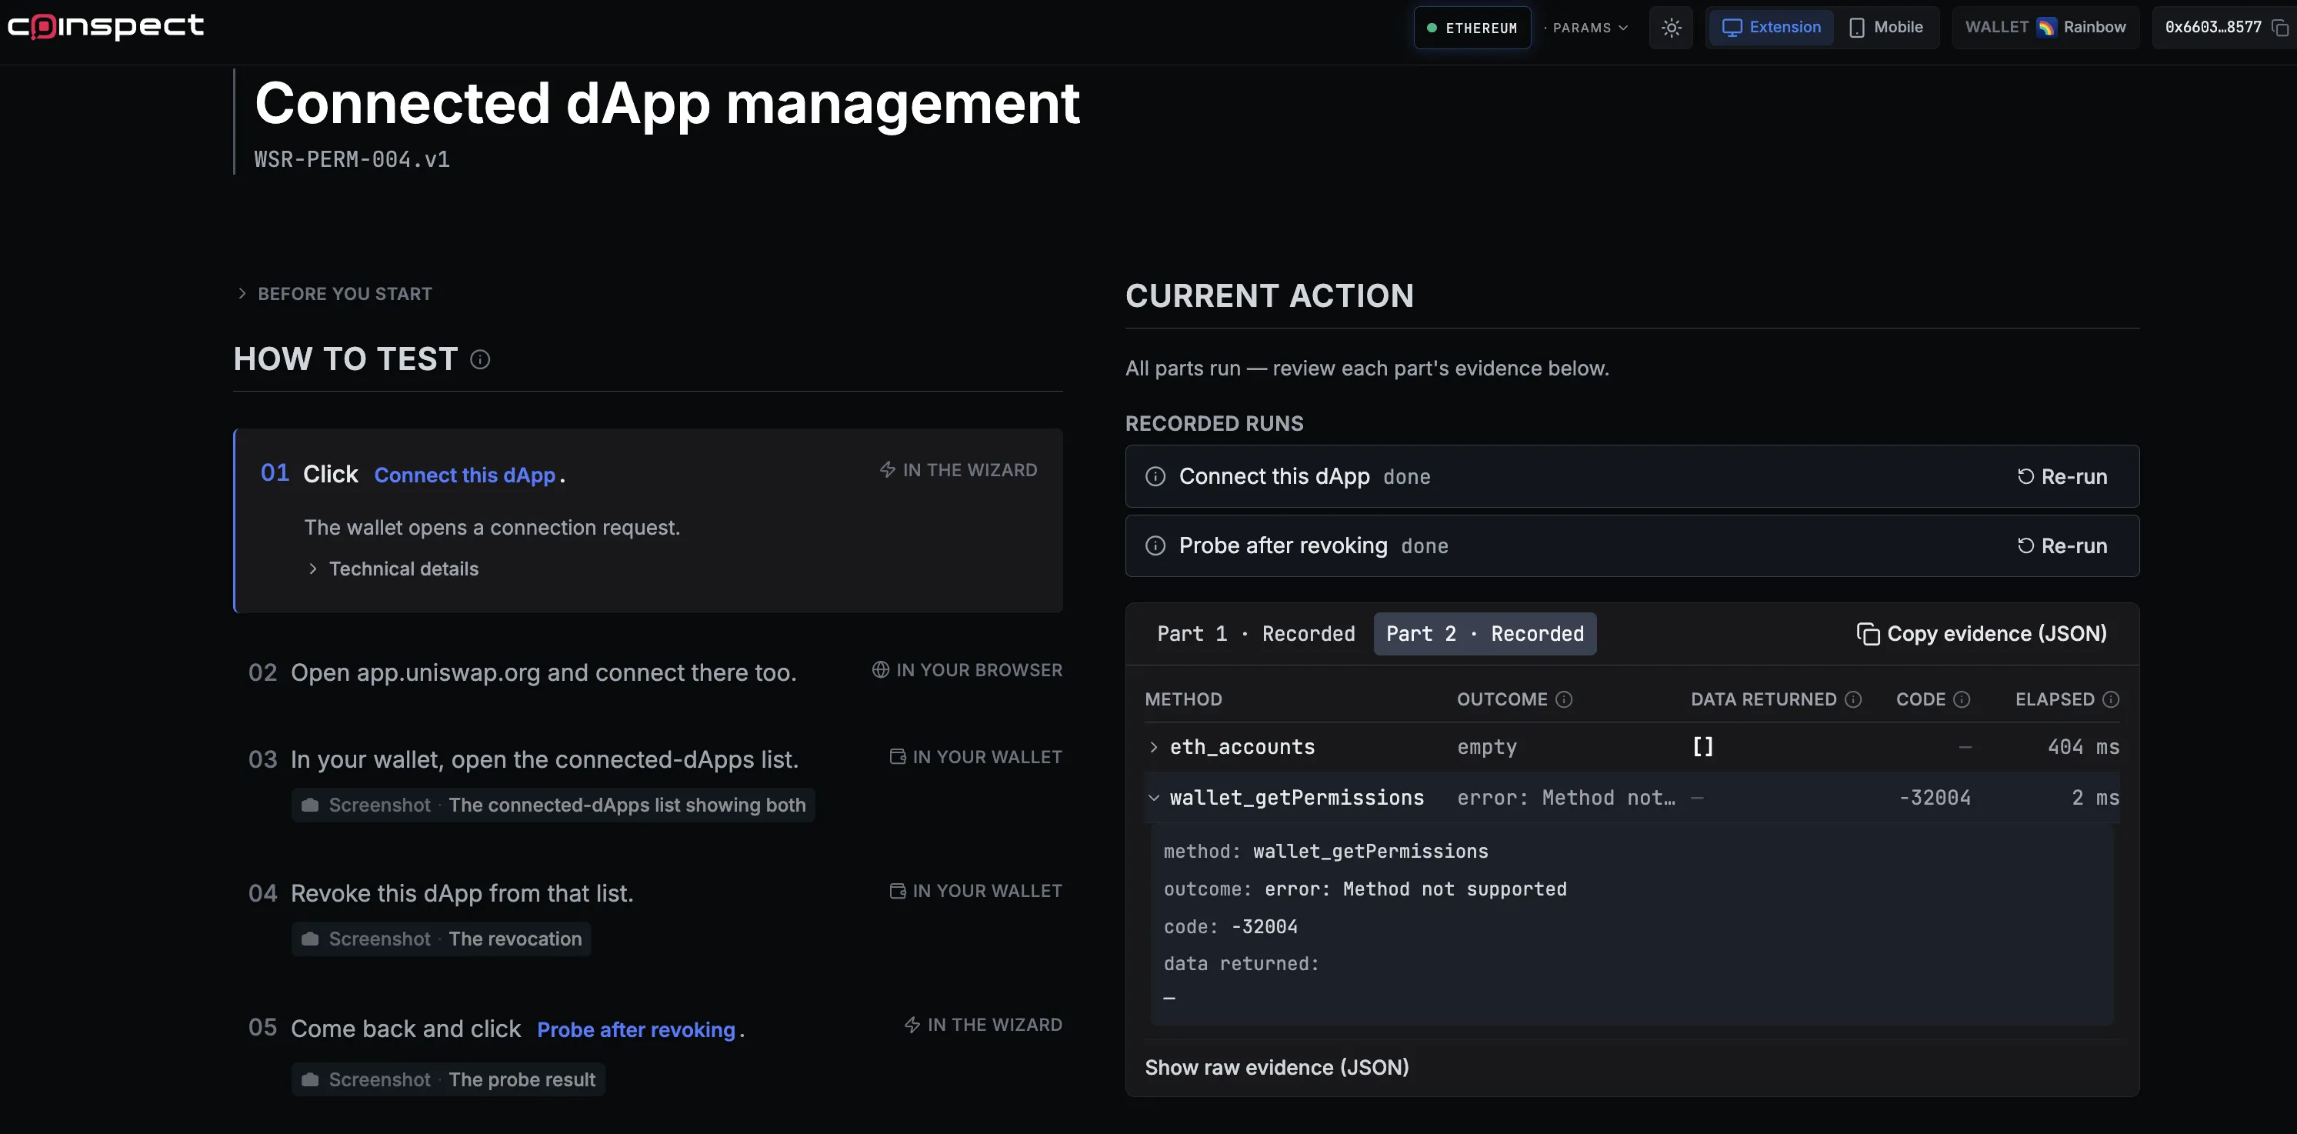Click the CODE column info icon
Screen dimensions: 2297x1134
click(x=1962, y=699)
